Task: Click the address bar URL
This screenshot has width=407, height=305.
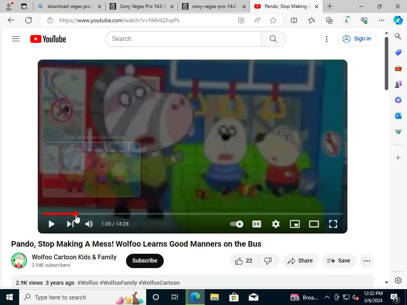Action: point(119,20)
